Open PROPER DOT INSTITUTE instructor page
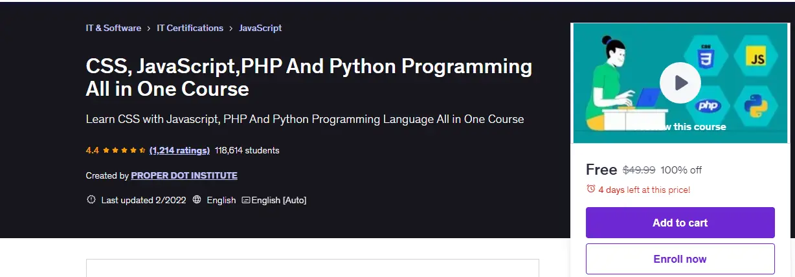 click(184, 175)
